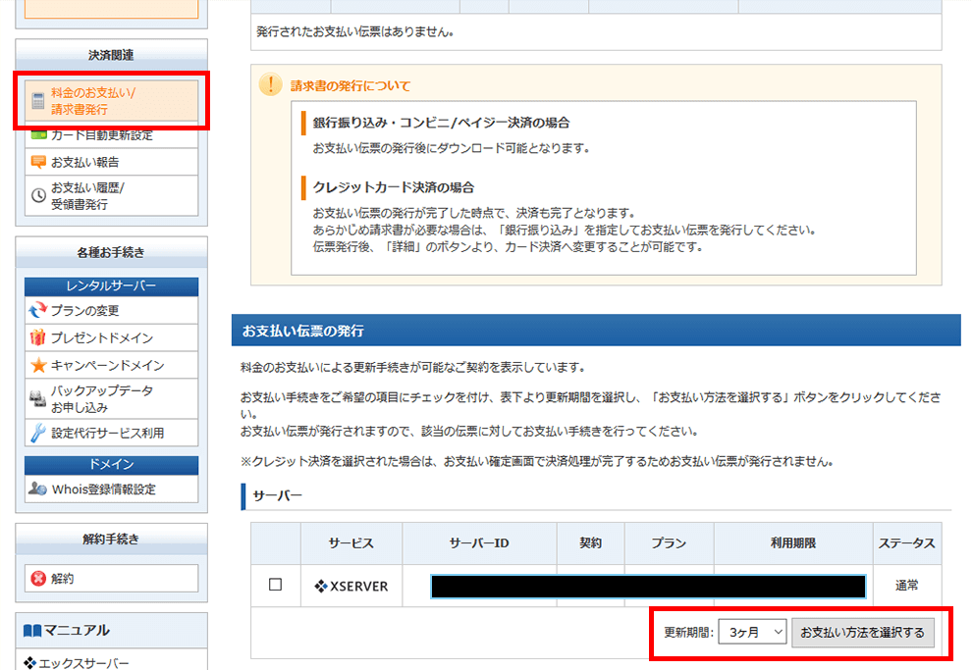This screenshot has height=670, width=972.
Task: Click the calculator icon beside 料金のお支払い
Action: 38,101
